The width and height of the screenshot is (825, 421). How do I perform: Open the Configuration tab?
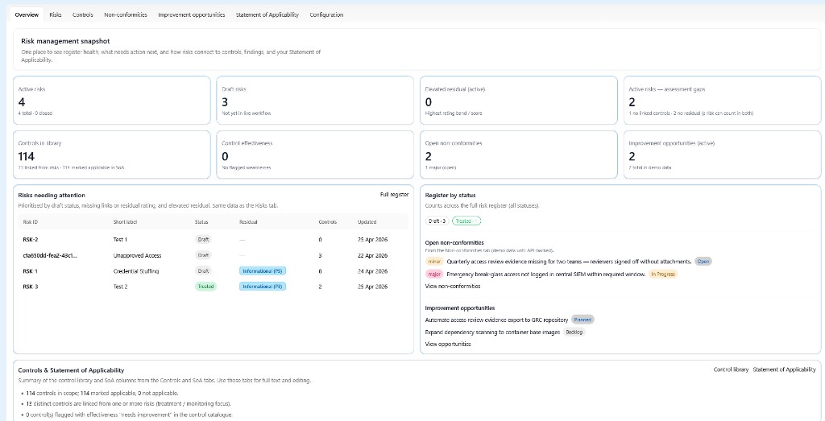point(326,14)
